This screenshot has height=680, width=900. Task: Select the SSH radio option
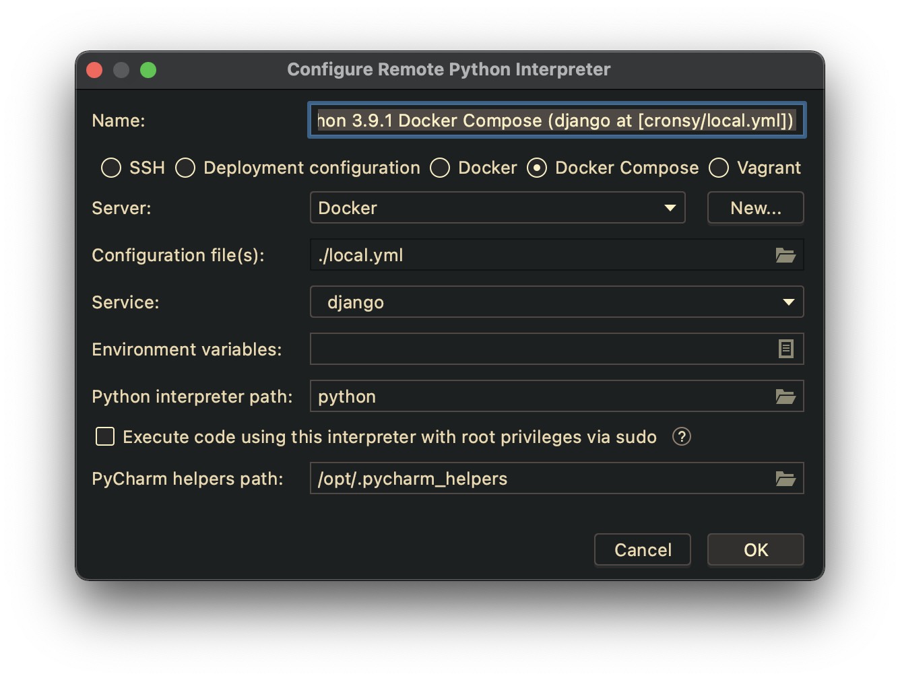(x=111, y=168)
